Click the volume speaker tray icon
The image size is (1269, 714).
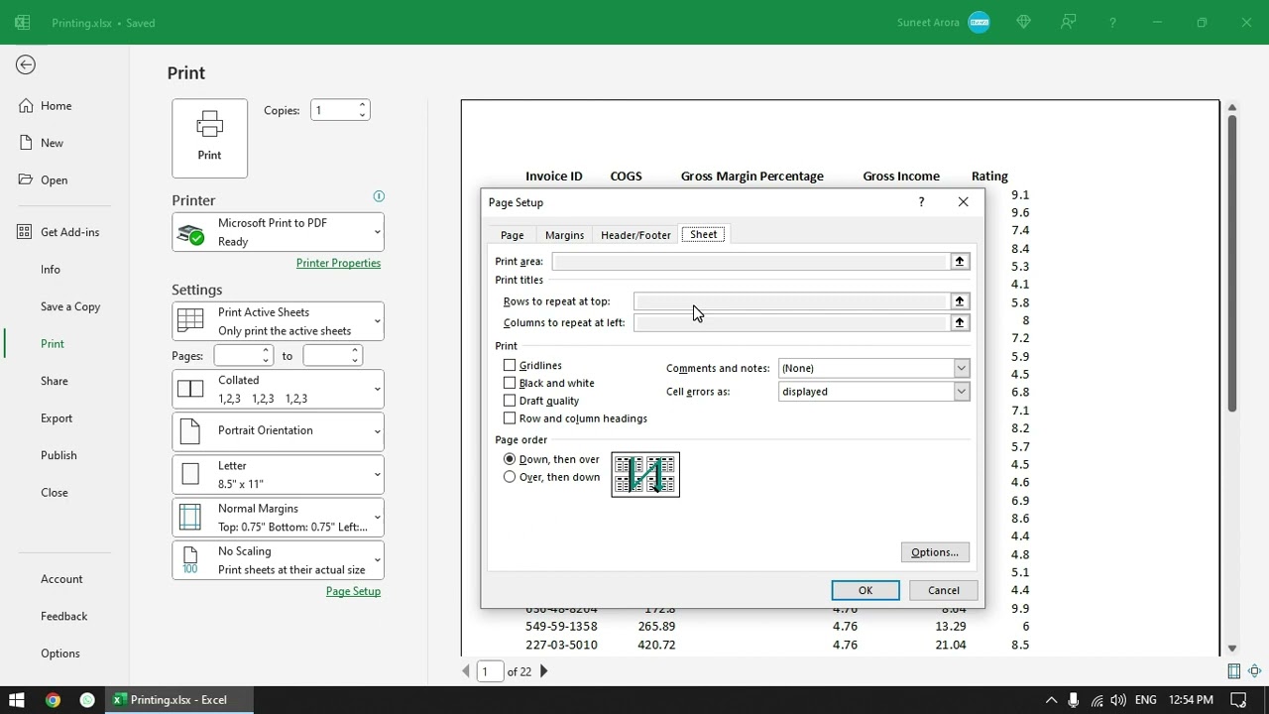point(1118,700)
